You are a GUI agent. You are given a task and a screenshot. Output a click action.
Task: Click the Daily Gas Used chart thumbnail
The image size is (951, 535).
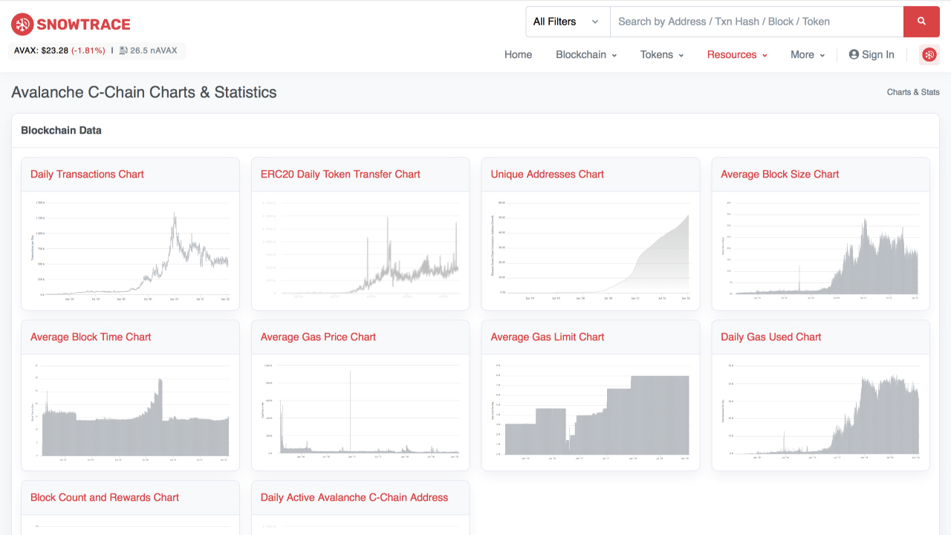[x=821, y=411]
